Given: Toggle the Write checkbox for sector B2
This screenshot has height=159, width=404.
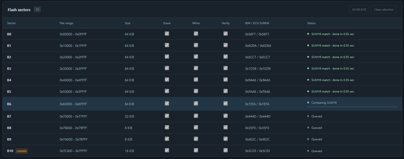Looking at the screenshot, I should [x=196, y=57].
